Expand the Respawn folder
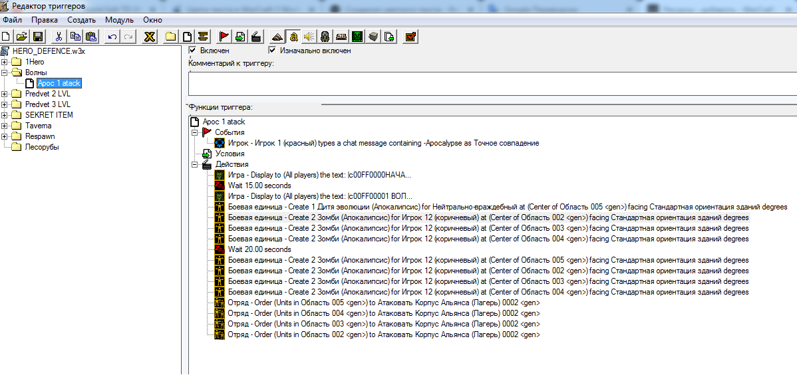 5,136
